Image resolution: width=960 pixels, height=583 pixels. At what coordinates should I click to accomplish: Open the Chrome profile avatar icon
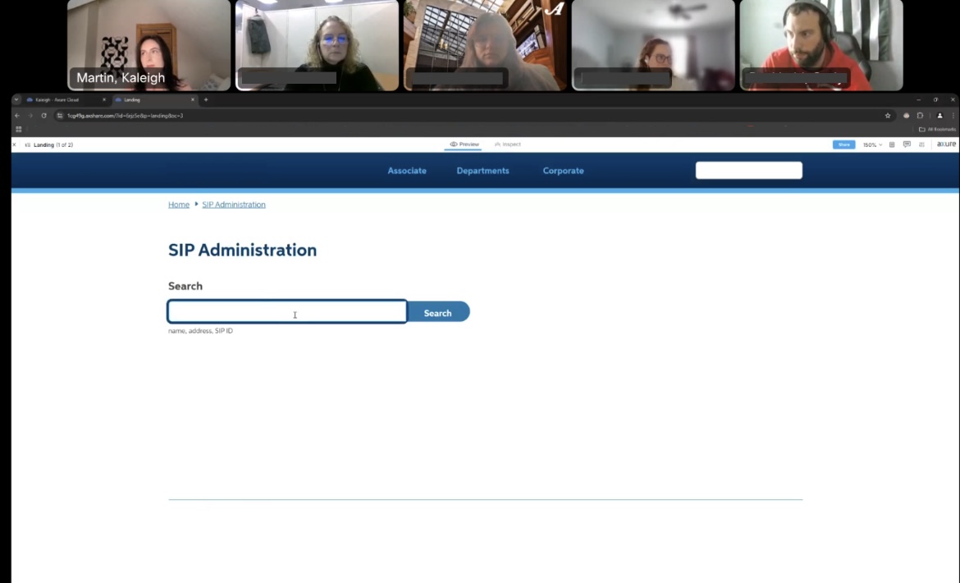940,116
